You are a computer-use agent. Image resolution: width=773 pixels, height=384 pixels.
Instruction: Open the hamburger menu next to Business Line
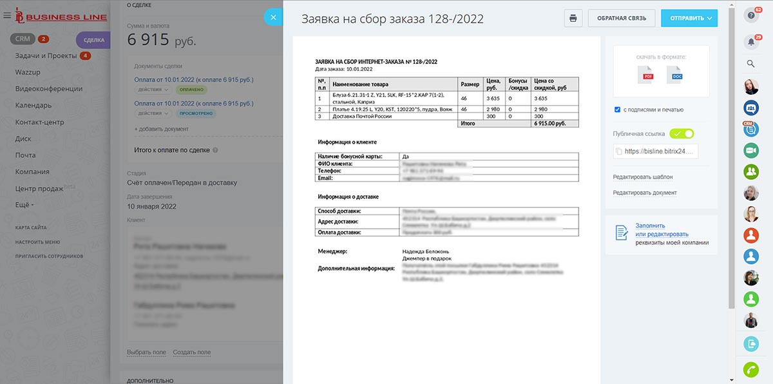tap(6, 15)
